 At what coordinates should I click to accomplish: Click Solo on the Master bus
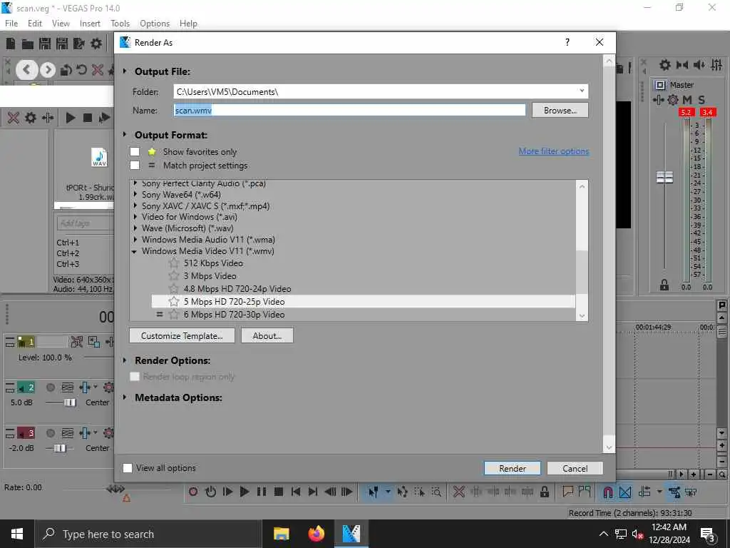(701, 100)
